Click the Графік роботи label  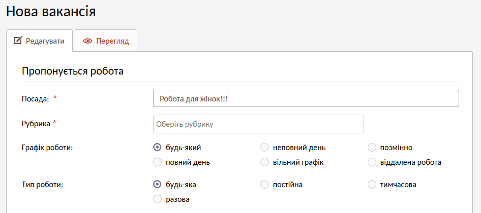click(x=47, y=148)
